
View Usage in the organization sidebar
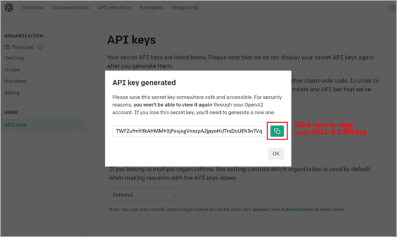[12, 69]
